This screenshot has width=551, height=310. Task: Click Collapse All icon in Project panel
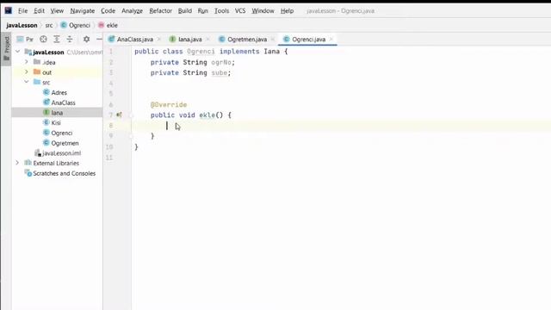click(70, 40)
